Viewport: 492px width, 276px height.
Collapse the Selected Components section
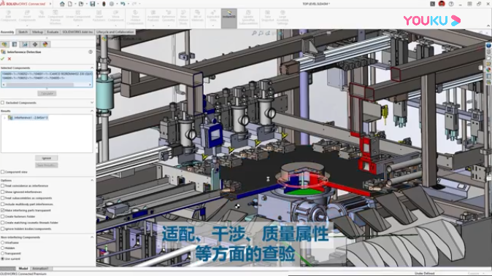(92, 68)
